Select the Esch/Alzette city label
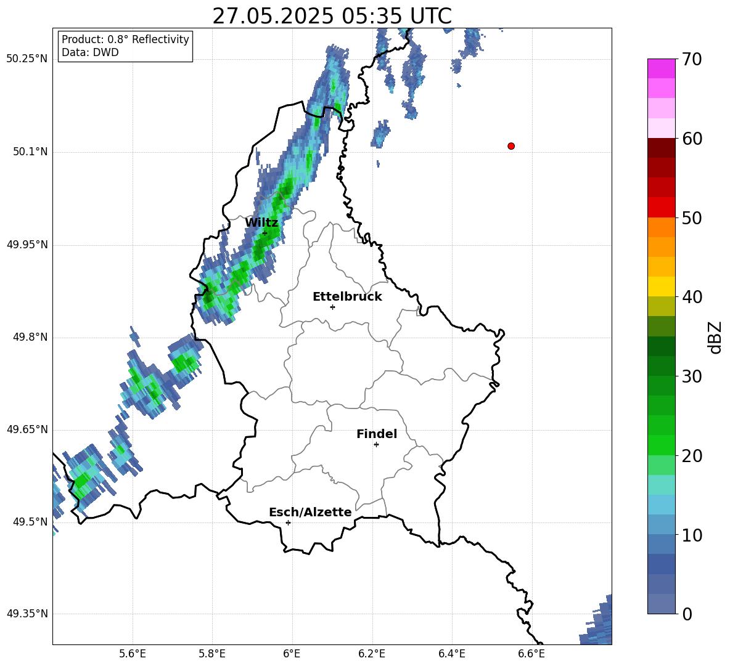 coord(310,512)
